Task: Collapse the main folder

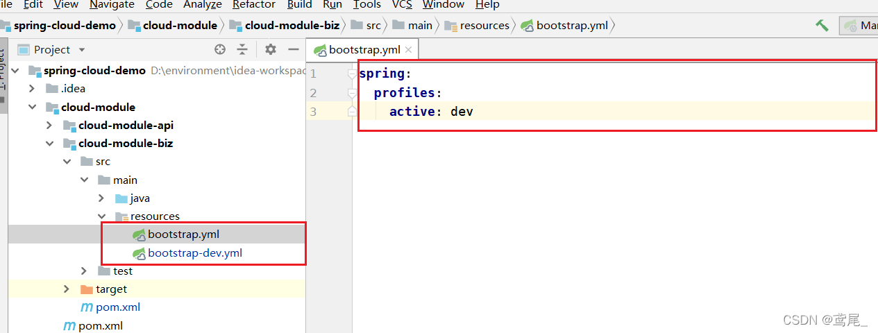Action: point(84,180)
